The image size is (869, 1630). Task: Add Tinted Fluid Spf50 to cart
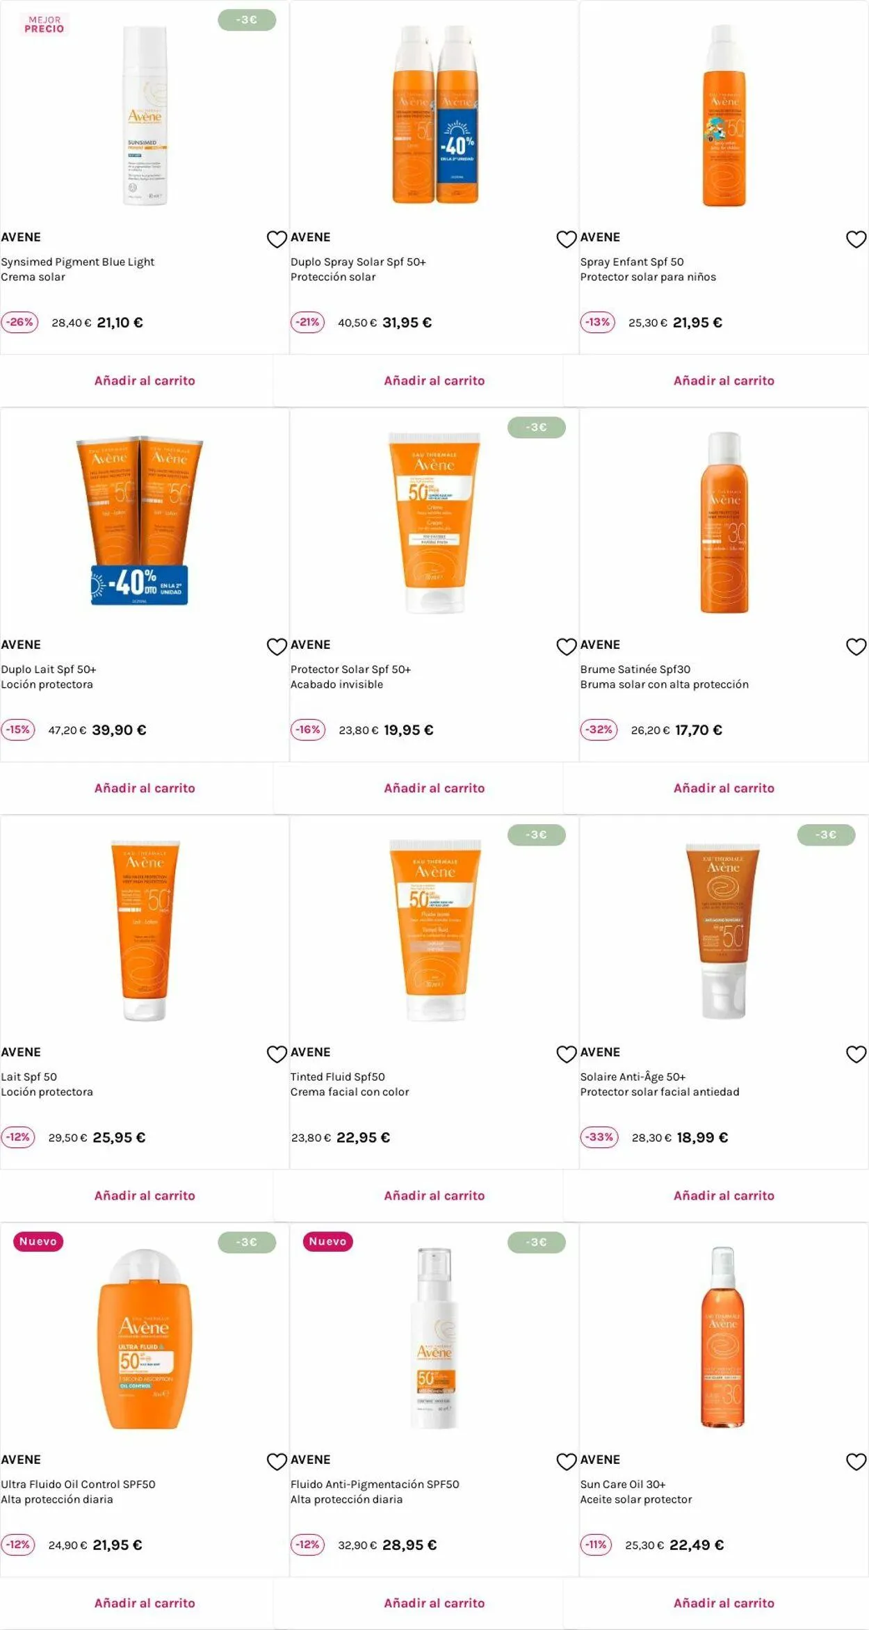pyautogui.click(x=434, y=1195)
